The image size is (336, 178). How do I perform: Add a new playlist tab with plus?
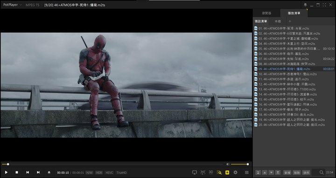pyautogui.click(x=290, y=21)
